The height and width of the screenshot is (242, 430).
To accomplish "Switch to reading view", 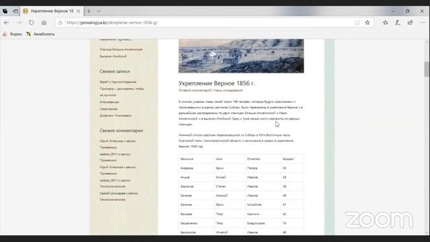I will click(x=357, y=23).
